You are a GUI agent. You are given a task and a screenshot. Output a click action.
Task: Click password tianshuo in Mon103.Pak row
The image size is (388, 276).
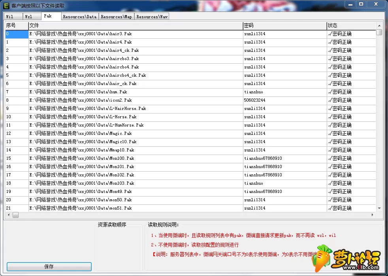tap(253, 183)
